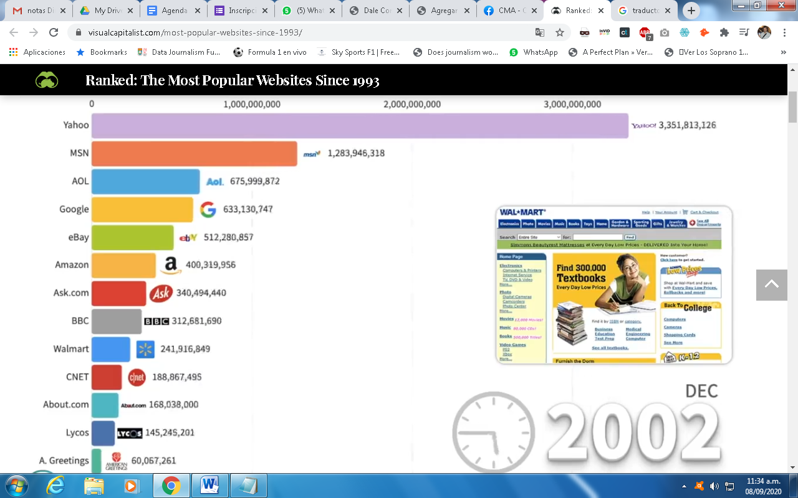
Task: Open the Extensions puzzle piece menu
Action: click(x=724, y=32)
